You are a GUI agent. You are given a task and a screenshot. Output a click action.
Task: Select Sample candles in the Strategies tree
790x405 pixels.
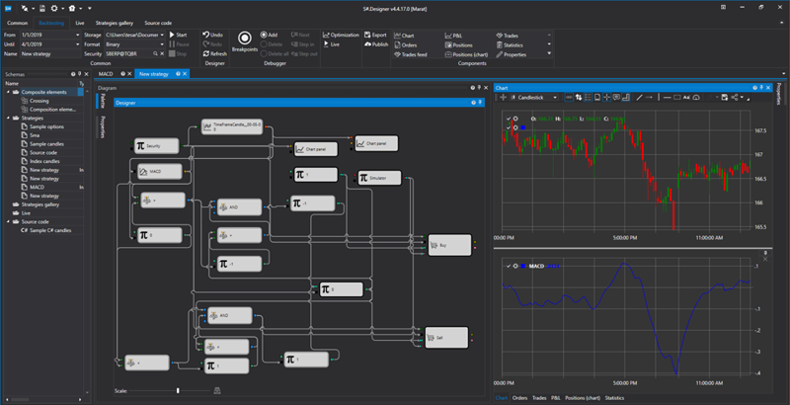coord(44,143)
